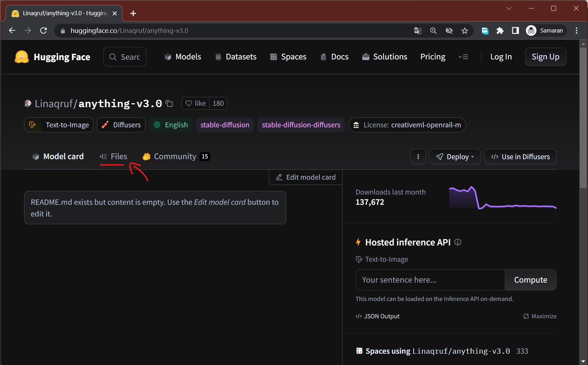Click the Log In link
The width and height of the screenshot is (588, 365).
click(501, 57)
